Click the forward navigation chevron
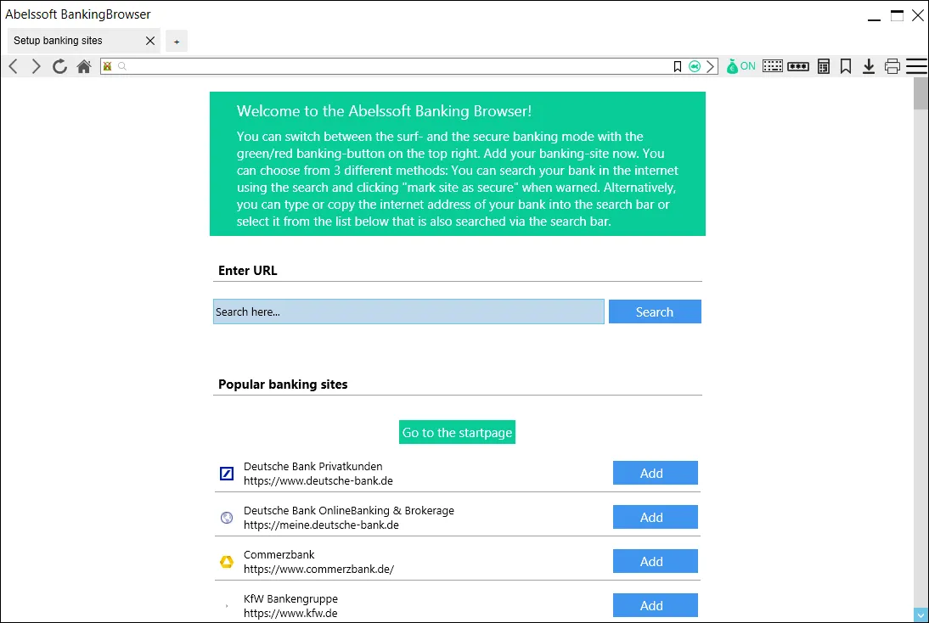 35,65
